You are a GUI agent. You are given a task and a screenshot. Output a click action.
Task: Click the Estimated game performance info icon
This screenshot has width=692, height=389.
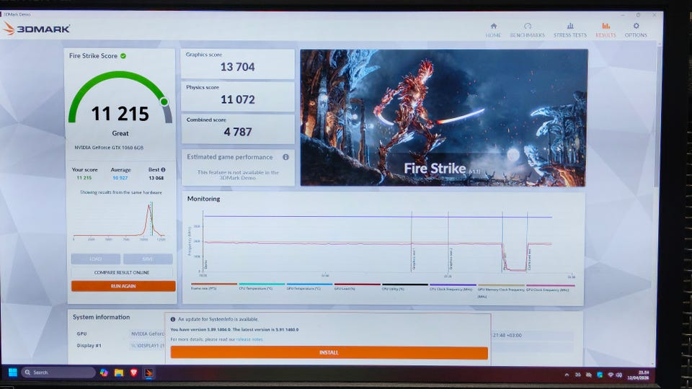[285, 157]
